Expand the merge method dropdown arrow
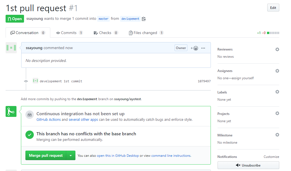 point(71,155)
